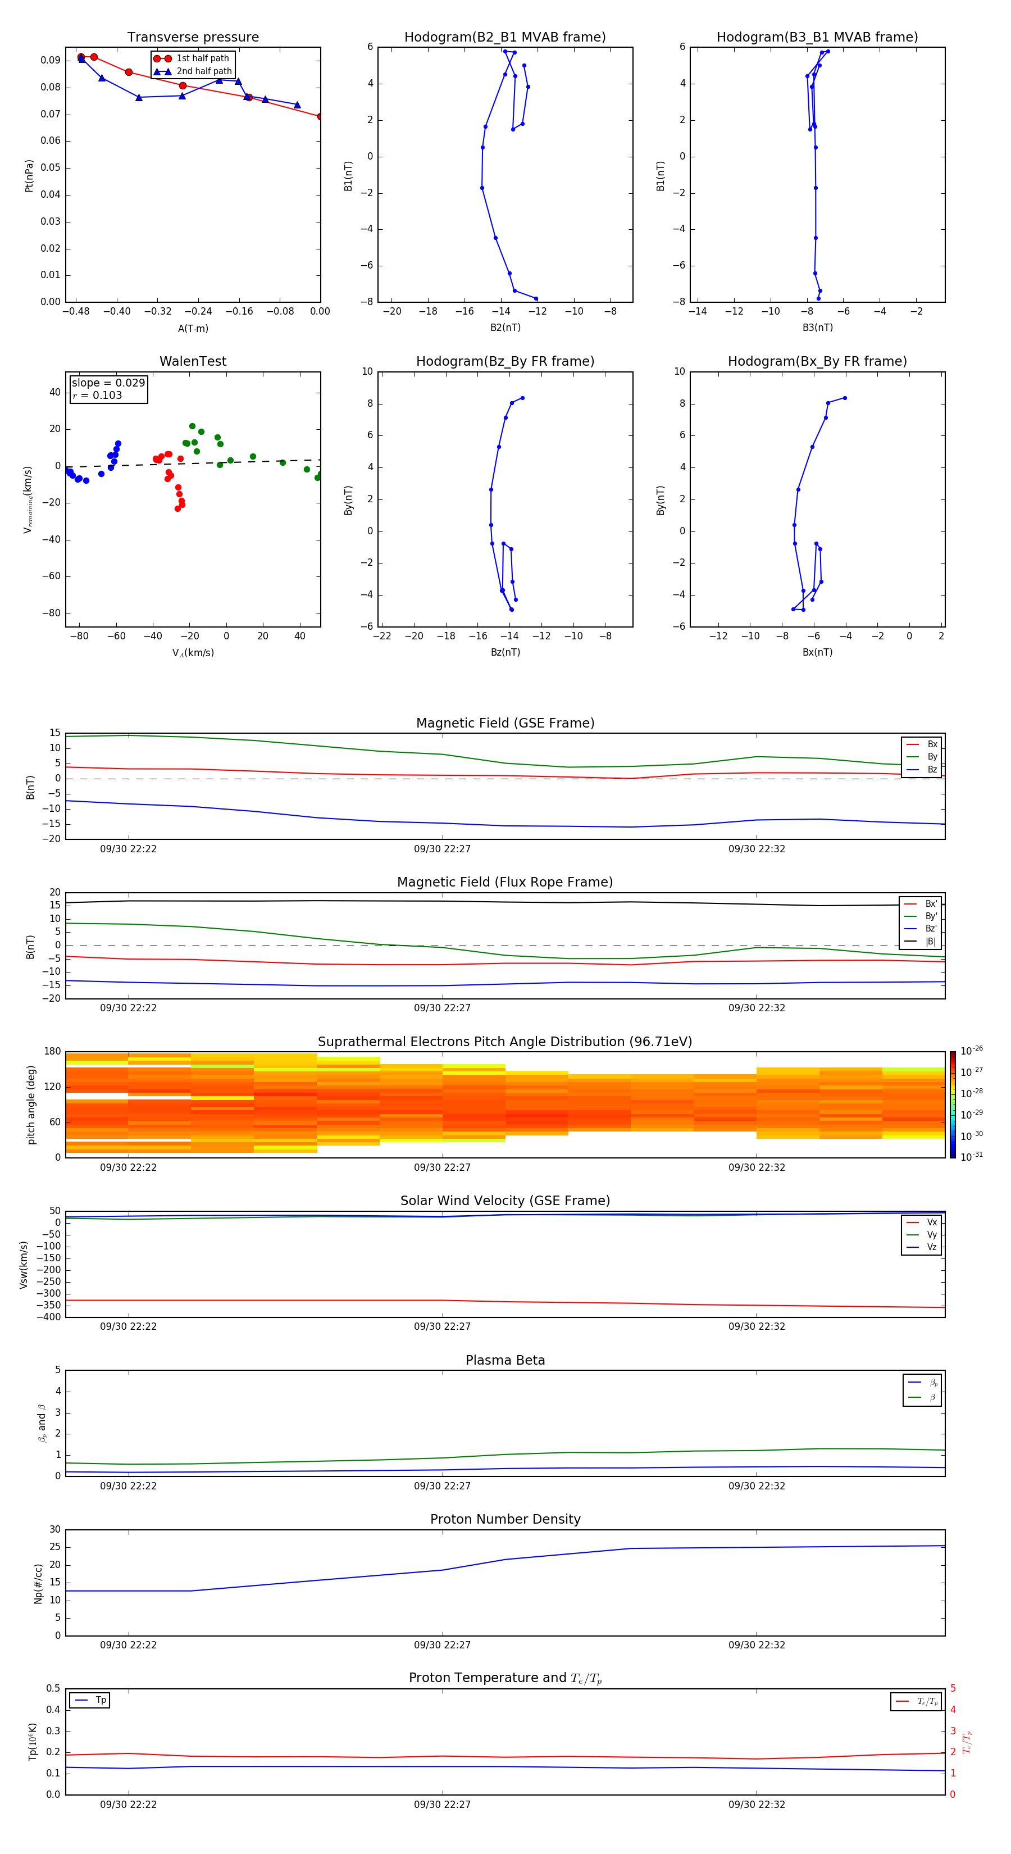Screen dimensions: 1011x1854
Task: Click the 'VA(km/s)' x-axis label in WalenTest
Action: (x=193, y=653)
